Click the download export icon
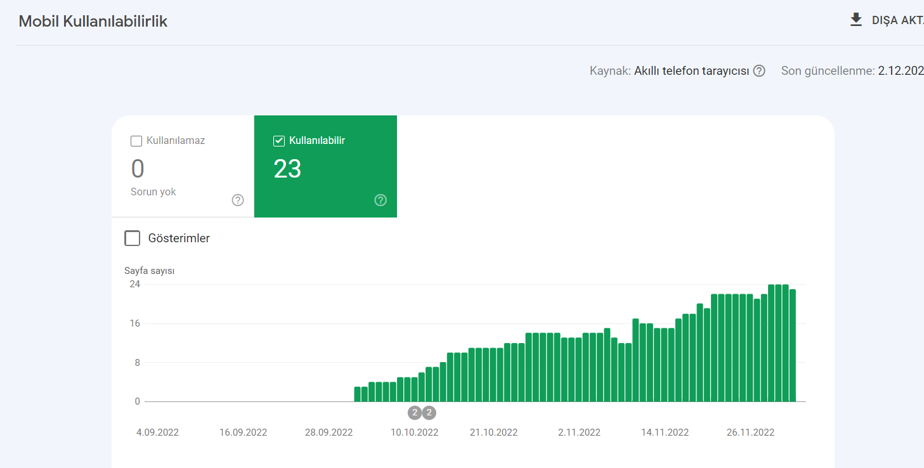 [x=856, y=20]
